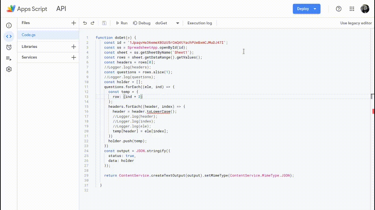Add a library with the plus icon
This screenshot has width=375, height=210.
click(x=74, y=46)
